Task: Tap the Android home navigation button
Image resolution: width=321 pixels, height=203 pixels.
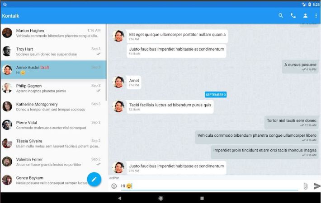Action: [160, 198]
